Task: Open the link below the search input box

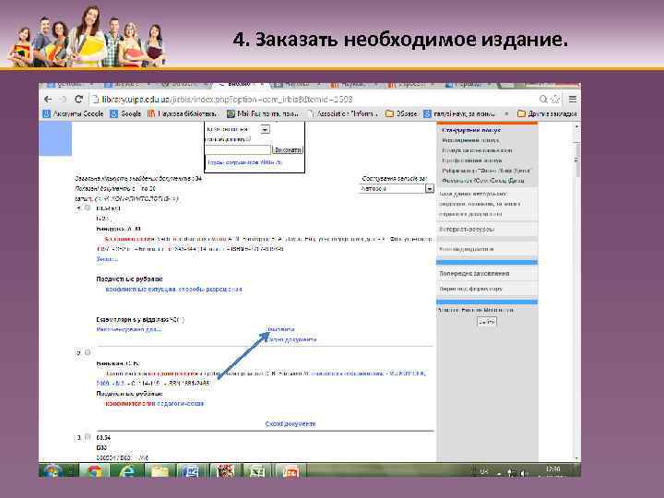Action: [x=244, y=162]
